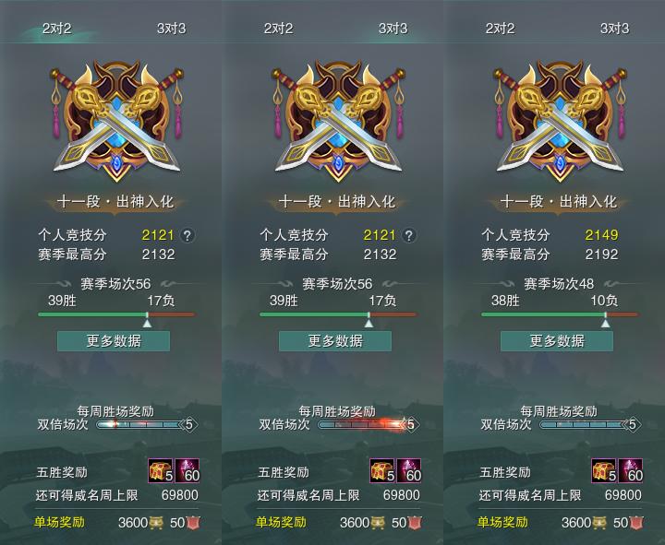Click win-loss bar marker under 39胜, first panel
The width and height of the screenshot is (665, 545).
tap(147, 321)
